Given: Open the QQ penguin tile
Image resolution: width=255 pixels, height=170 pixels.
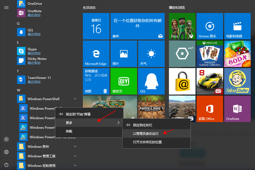Looking at the screenshot, I should (151, 81).
